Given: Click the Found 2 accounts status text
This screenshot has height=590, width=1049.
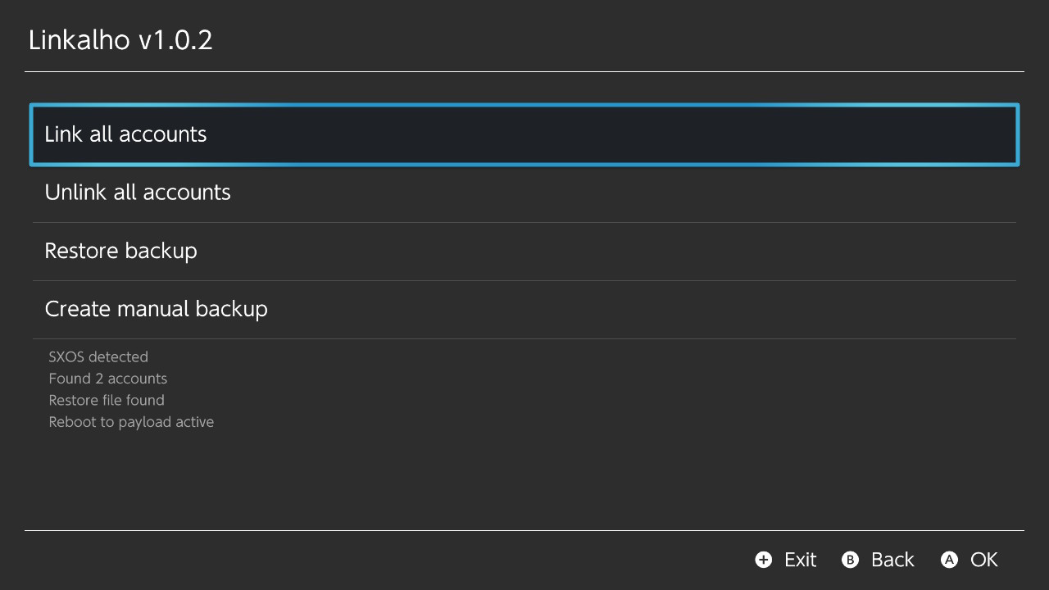Looking at the screenshot, I should [x=108, y=379].
